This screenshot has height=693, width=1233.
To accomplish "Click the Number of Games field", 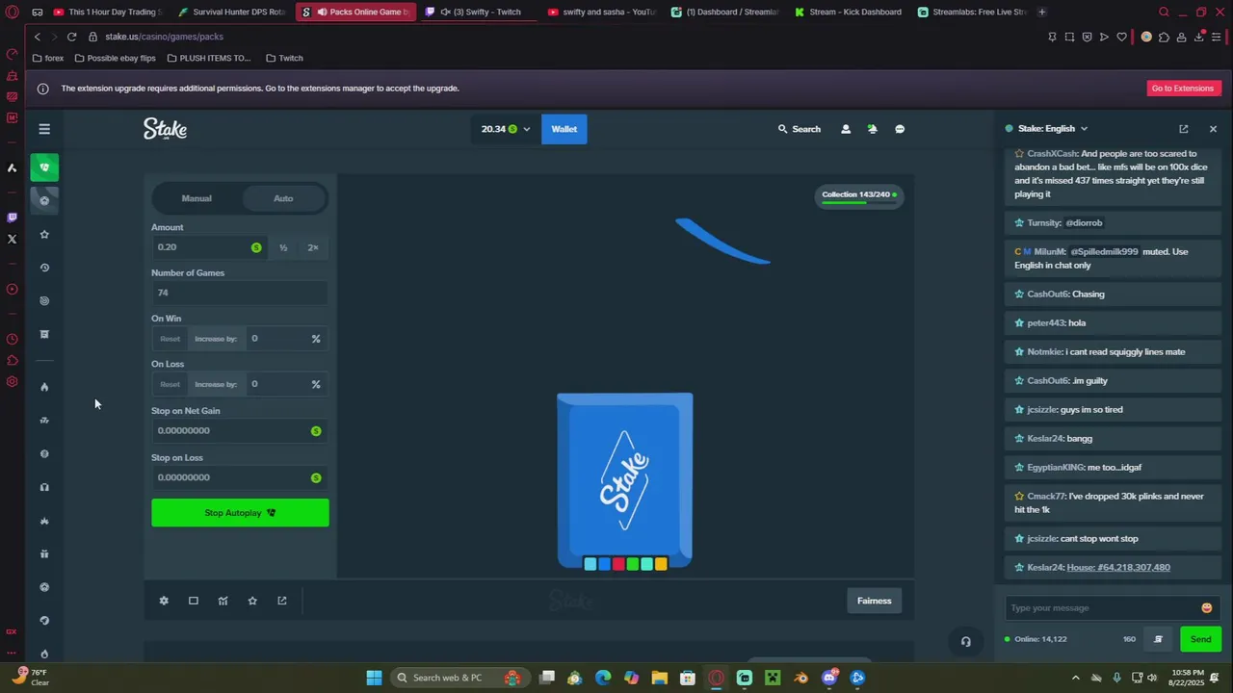I will pyautogui.click(x=240, y=293).
